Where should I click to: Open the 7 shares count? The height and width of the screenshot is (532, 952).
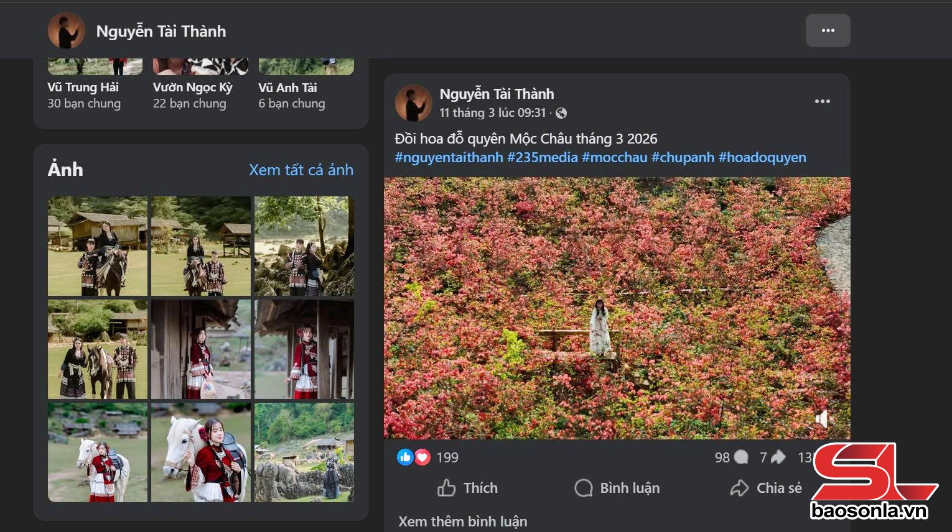coord(772,457)
